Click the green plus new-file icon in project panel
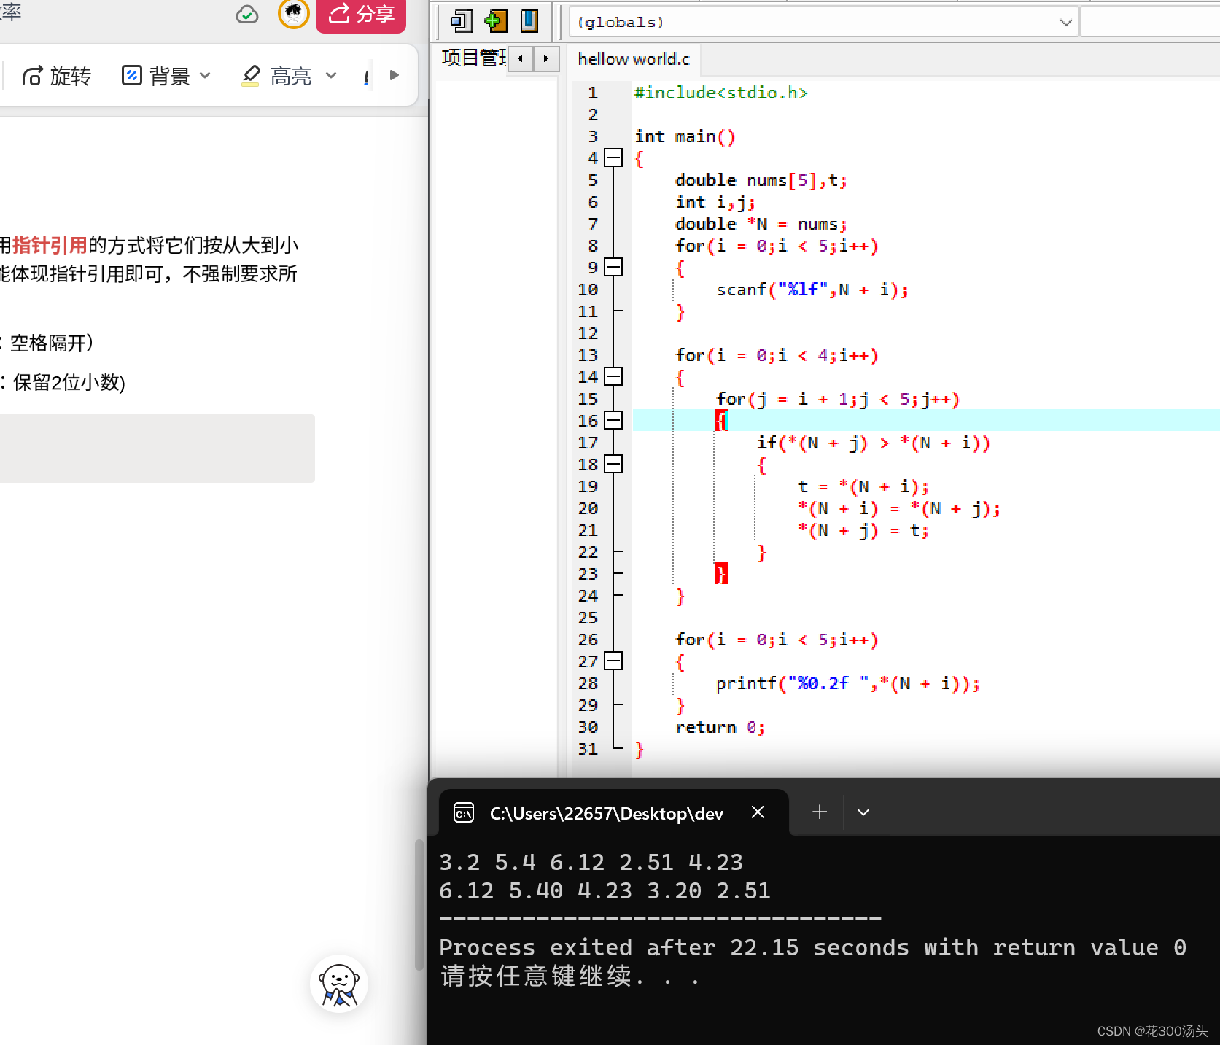The image size is (1220, 1045). coord(495,21)
